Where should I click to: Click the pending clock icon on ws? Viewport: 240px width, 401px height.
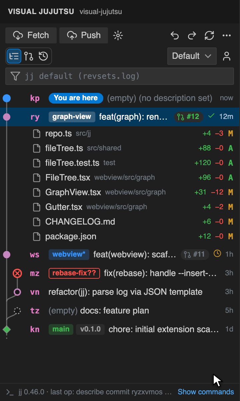[217, 254]
